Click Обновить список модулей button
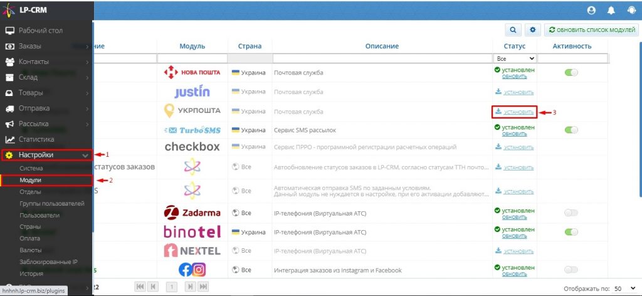 (x=591, y=30)
